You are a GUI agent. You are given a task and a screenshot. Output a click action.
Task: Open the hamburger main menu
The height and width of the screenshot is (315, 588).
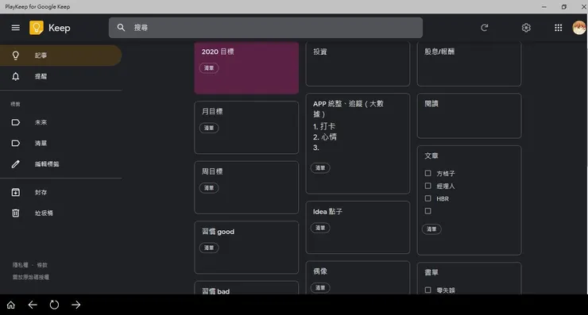click(x=15, y=28)
